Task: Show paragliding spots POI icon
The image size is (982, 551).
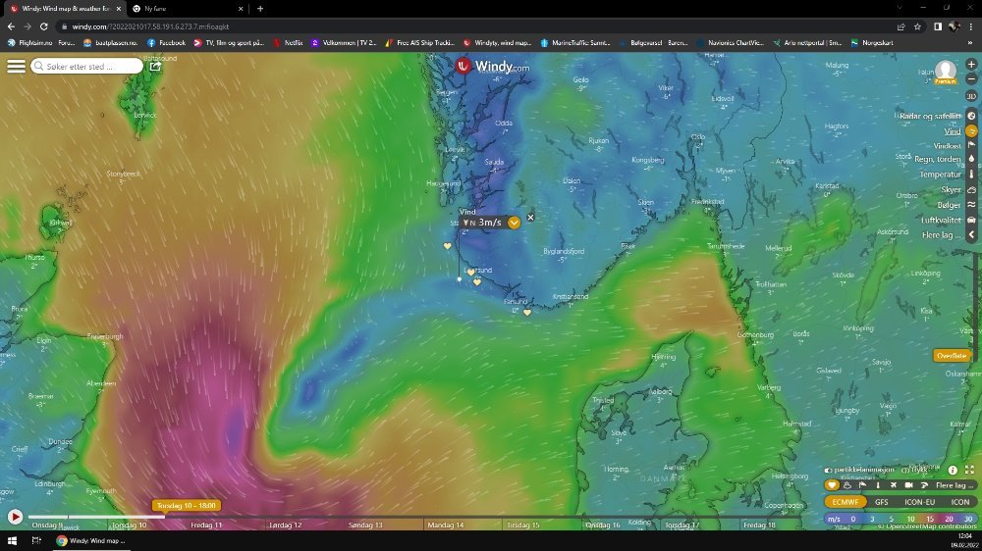Action: point(924,484)
